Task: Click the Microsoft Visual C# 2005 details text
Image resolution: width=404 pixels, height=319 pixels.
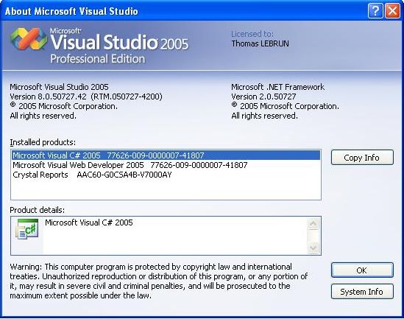Action: point(89,222)
